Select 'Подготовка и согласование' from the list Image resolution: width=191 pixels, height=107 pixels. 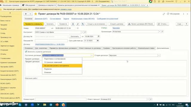[x=62, y=59]
